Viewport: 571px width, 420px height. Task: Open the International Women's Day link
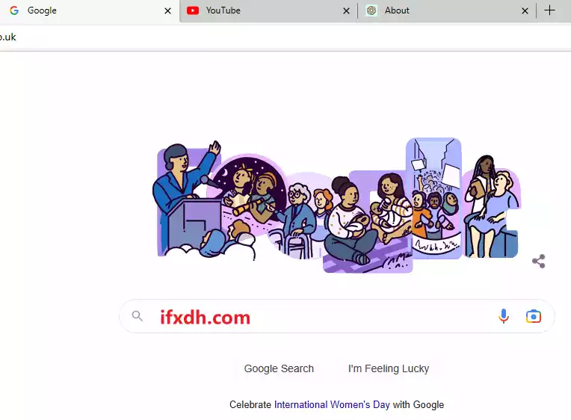pos(332,405)
